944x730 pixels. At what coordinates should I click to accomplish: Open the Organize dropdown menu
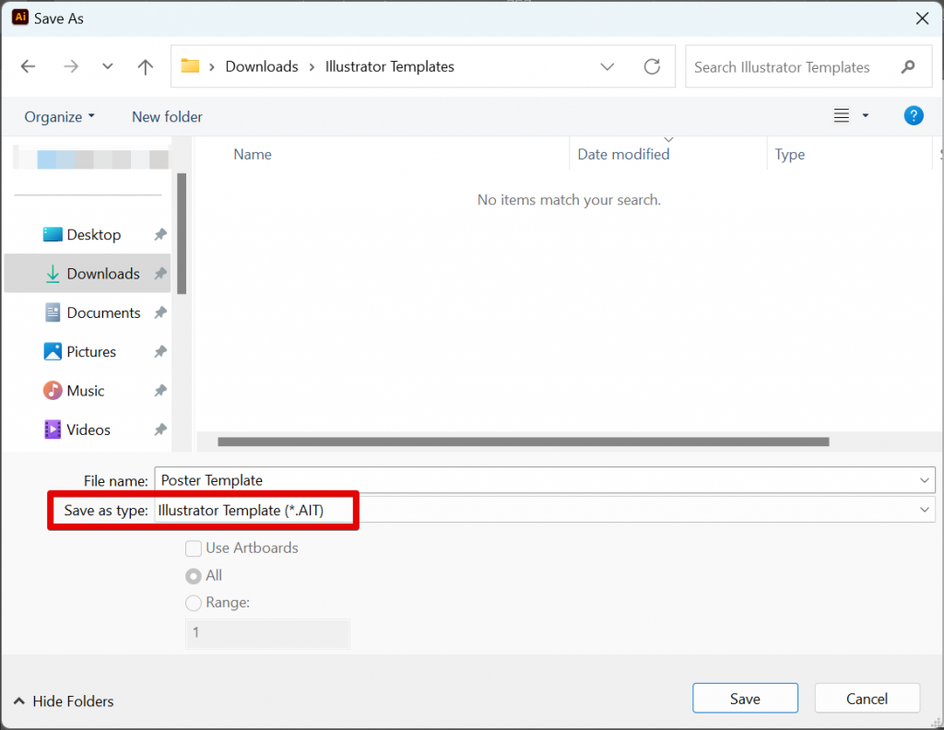point(59,117)
